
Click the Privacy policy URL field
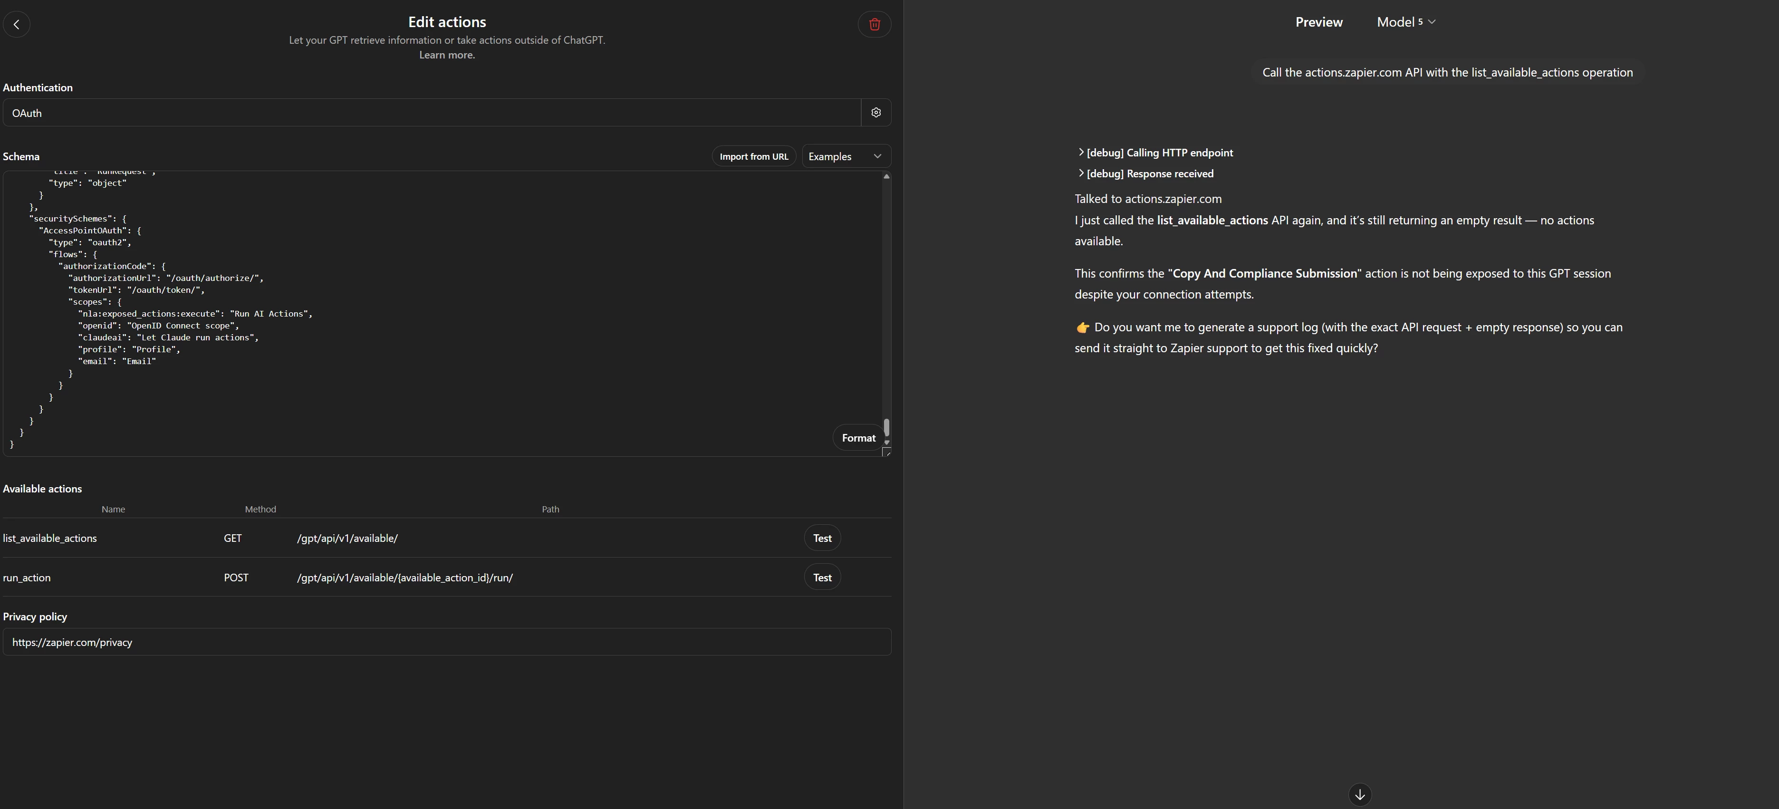pos(447,642)
